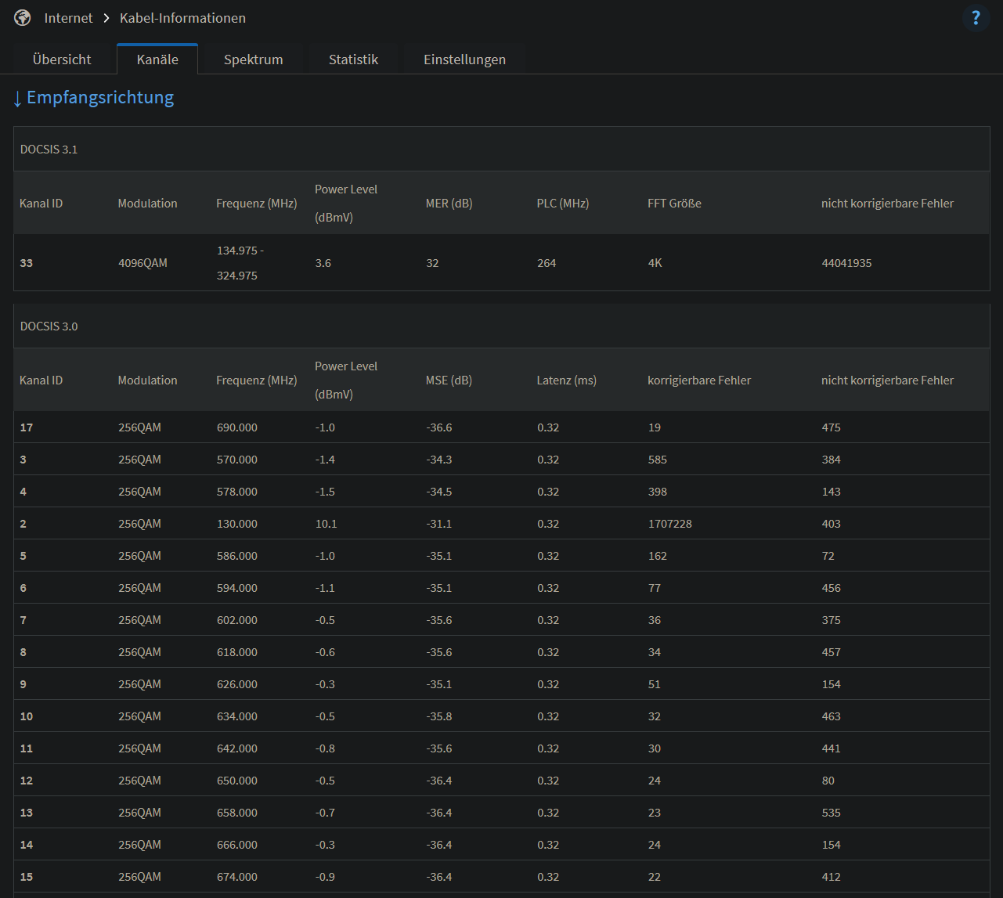The height and width of the screenshot is (898, 1003).
Task: Switch to the Übersicht tab
Action: tap(62, 60)
